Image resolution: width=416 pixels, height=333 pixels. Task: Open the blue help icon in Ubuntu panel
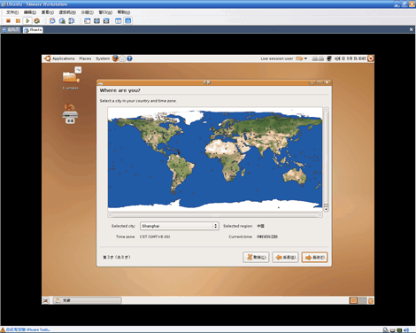click(129, 58)
